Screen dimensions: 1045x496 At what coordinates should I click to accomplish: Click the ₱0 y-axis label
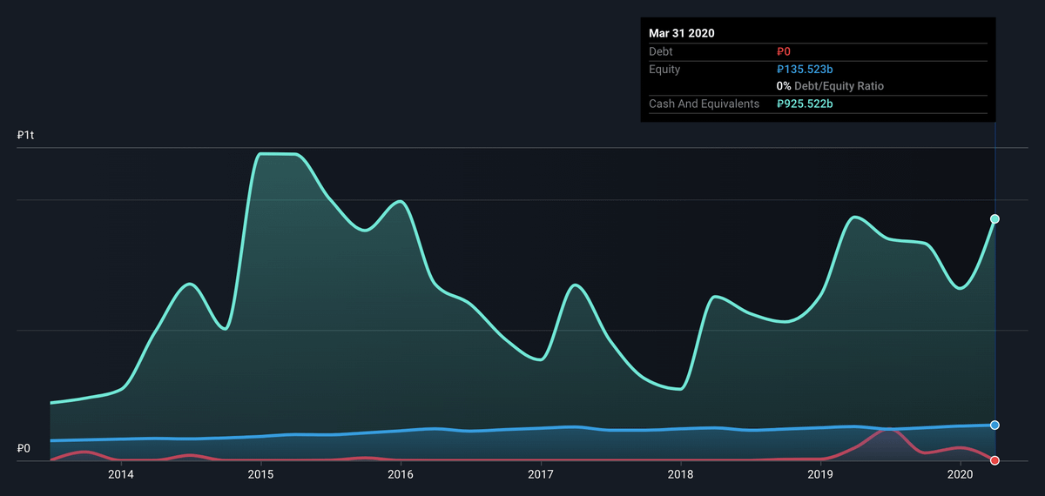24,449
